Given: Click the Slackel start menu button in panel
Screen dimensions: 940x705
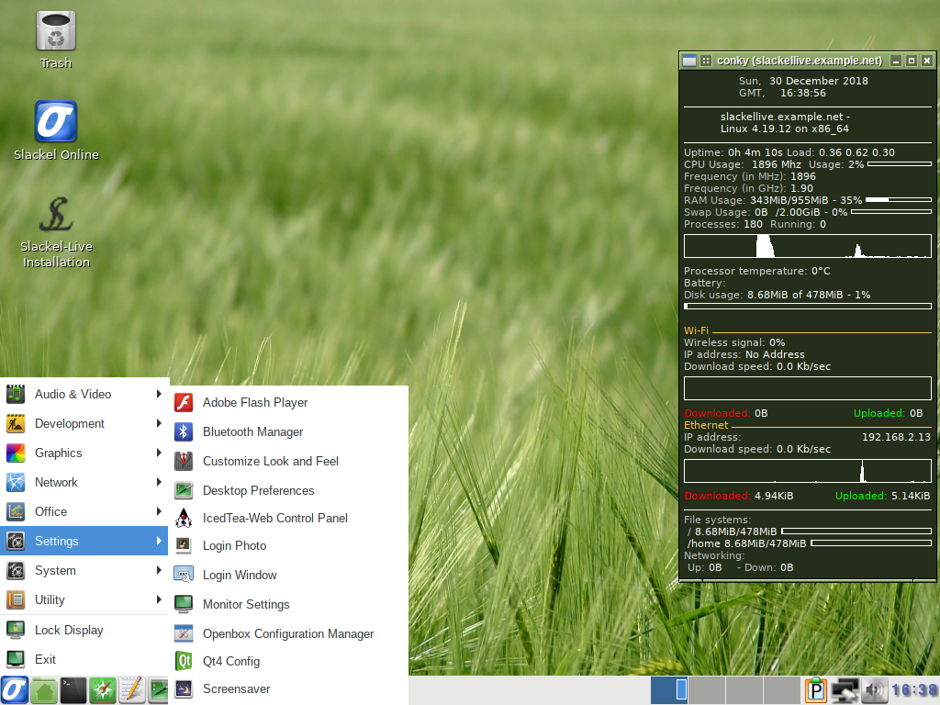Looking at the screenshot, I should coord(15,690).
